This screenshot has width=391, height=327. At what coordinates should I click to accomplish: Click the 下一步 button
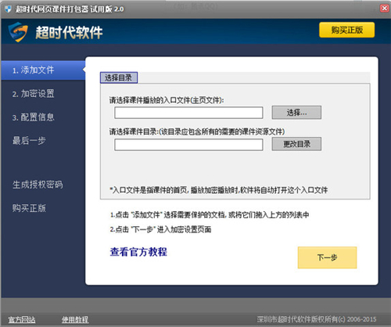click(327, 257)
